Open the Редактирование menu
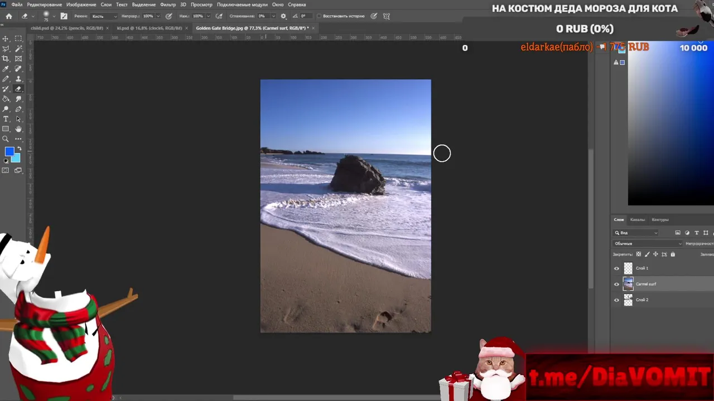 (45, 4)
